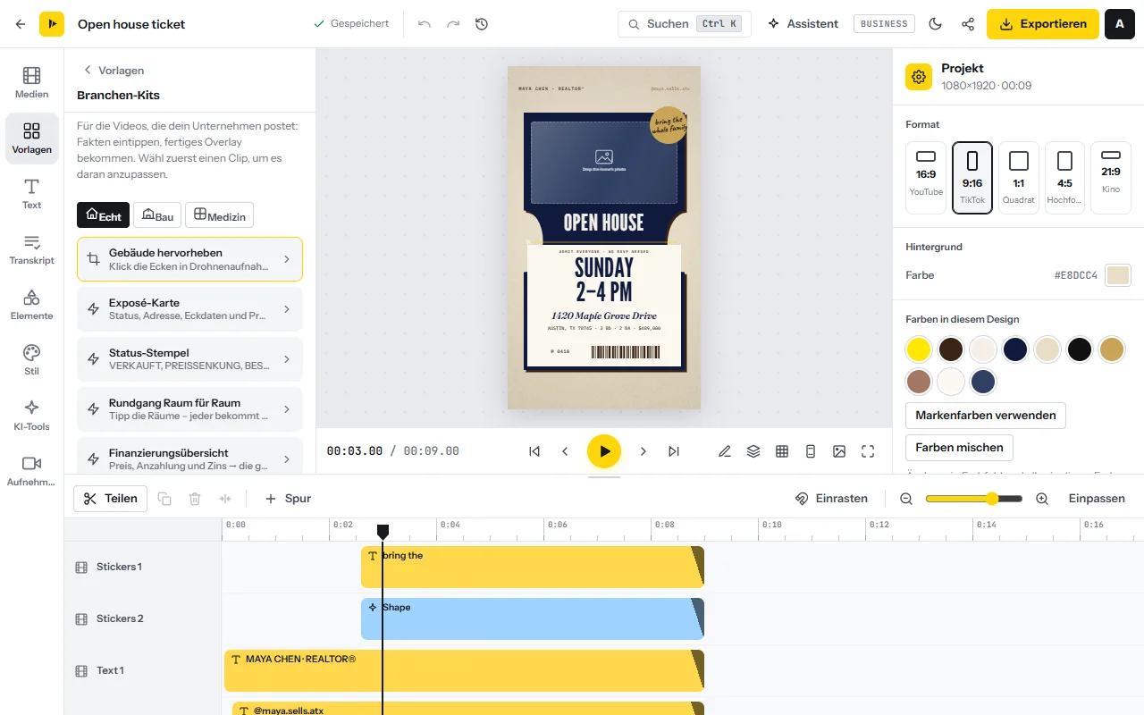Expand Exposé-Karte template chevron

(x=287, y=309)
